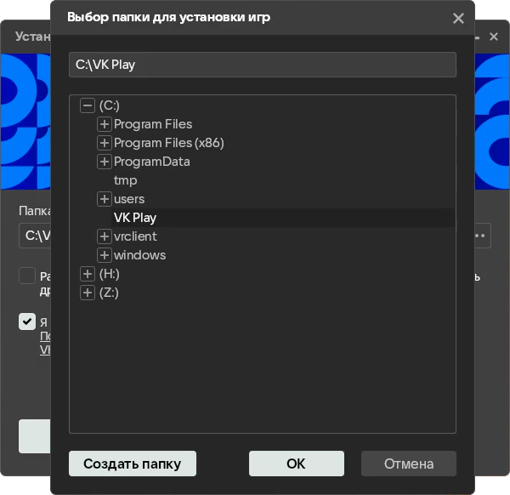Confirm folder choice with OK
510x495 pixels.
click(297, 464)
